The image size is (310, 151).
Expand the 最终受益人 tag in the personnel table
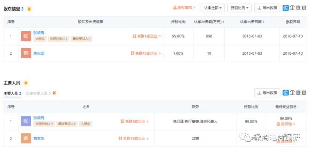click(x=67, y=124)
